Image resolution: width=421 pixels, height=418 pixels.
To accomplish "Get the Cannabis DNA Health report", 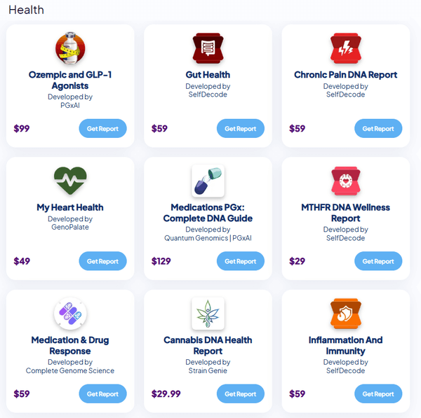I will click(x=240, y=394).
